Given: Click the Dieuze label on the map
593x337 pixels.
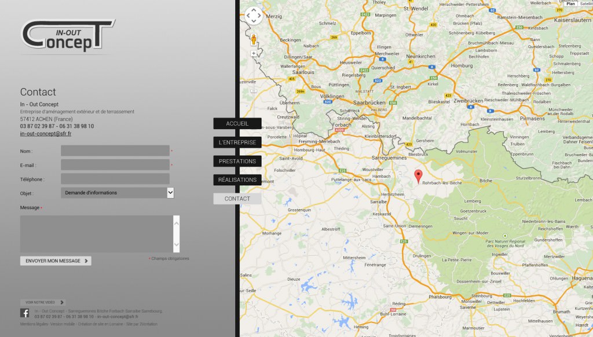Looking at the screenshot, I should 294,280.
